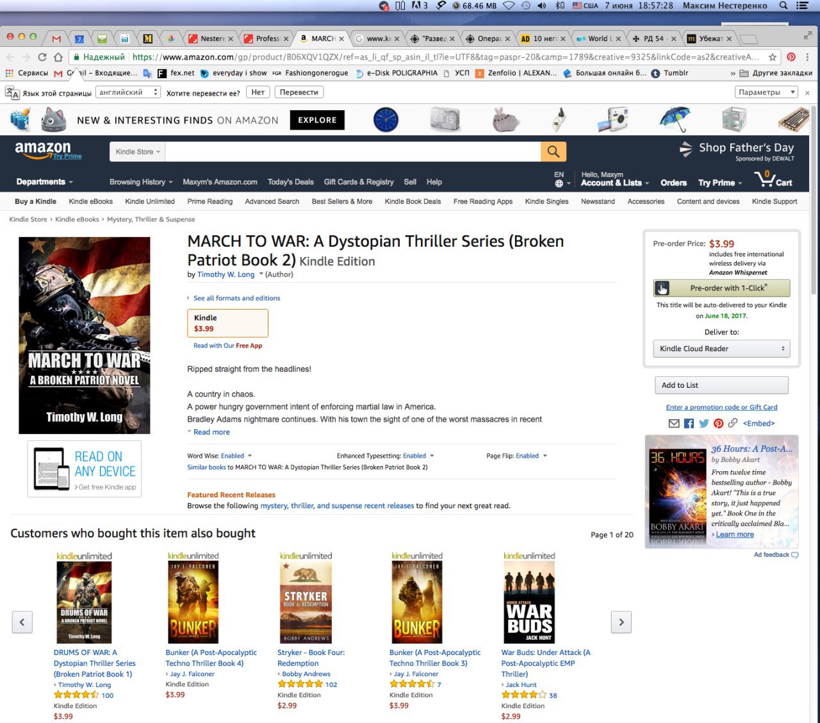
Task: Open War Buds book cover thumbnail
Action: point(529,602)
